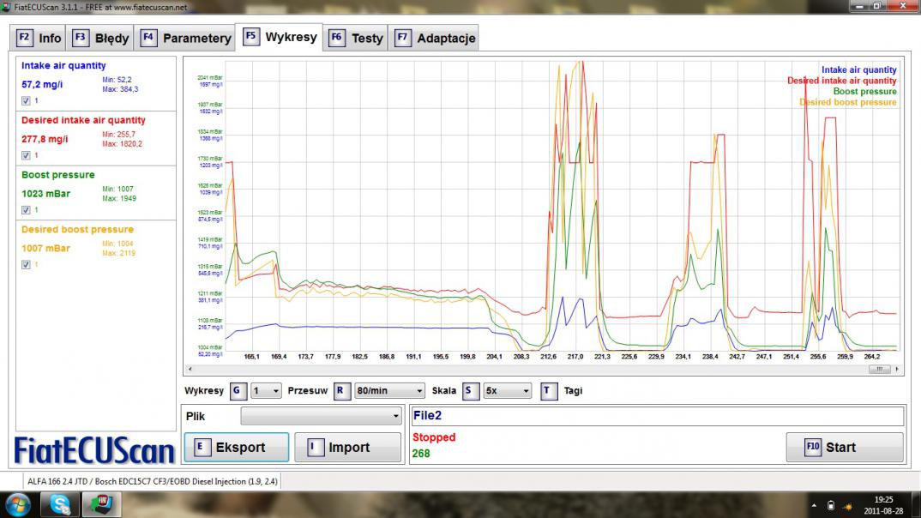Click the FiatECUScan taskbar icon
The width and height of the screenshot is (921, 518).
[x=102, y=505]
